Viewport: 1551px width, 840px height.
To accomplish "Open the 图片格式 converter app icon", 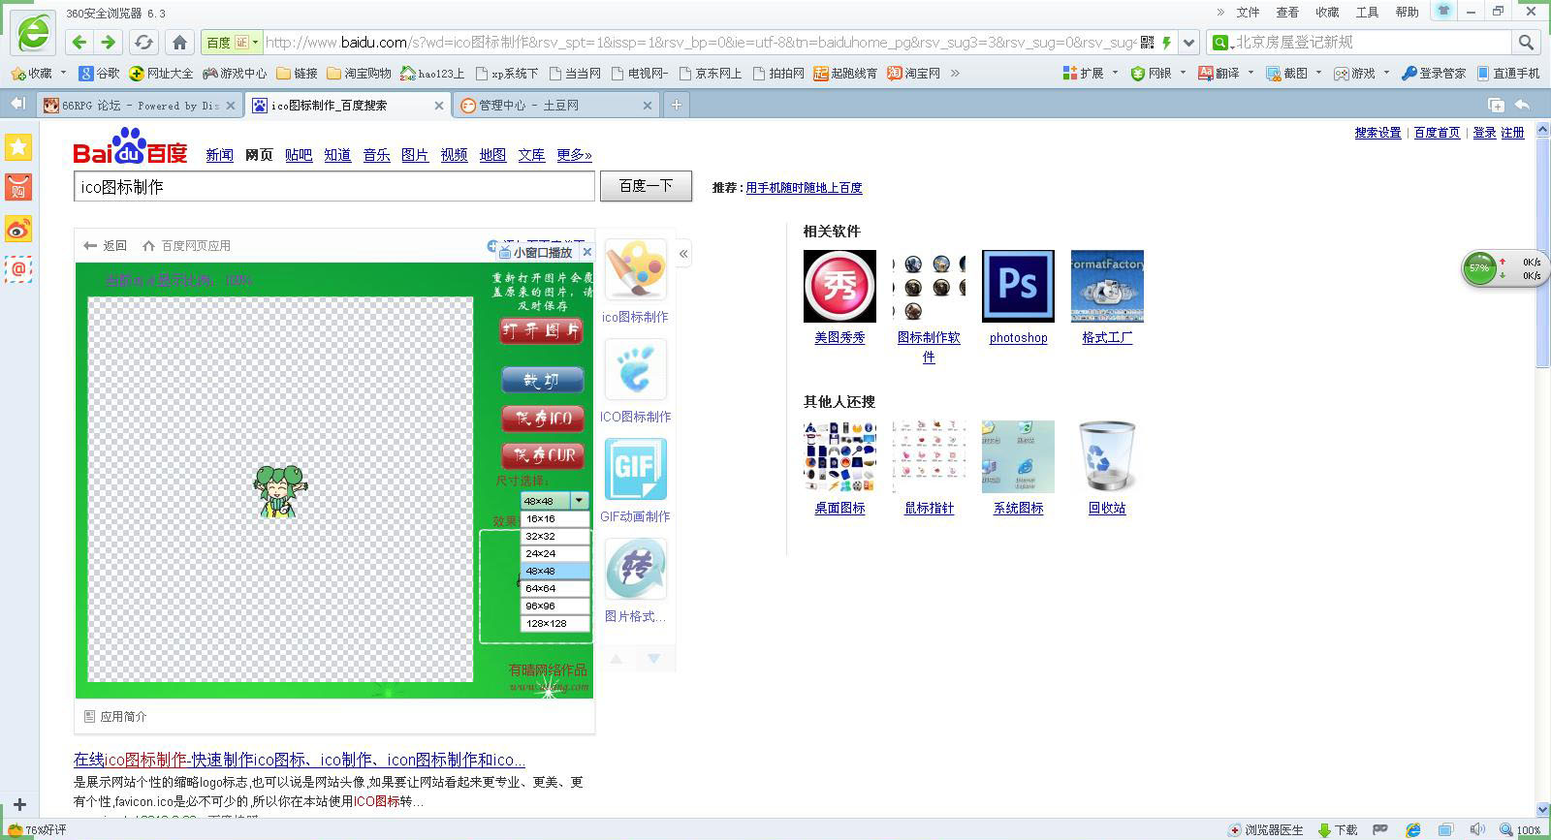I will pyautogui.click(x=636, y=570).
